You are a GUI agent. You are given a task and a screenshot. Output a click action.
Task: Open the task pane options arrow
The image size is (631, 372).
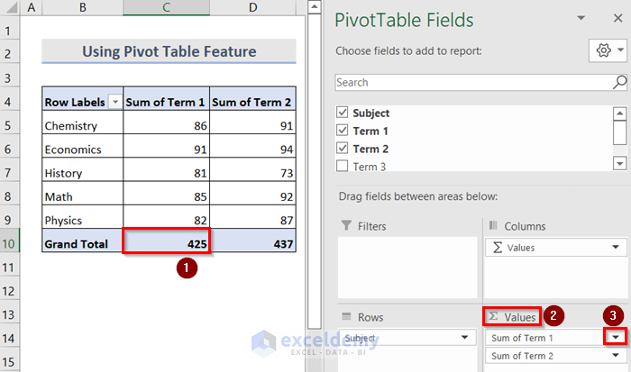point(581,19)
